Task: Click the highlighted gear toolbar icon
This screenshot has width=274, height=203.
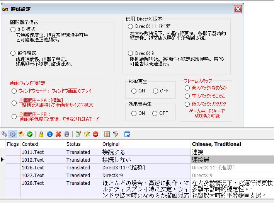Action: (x=13, y=134)
